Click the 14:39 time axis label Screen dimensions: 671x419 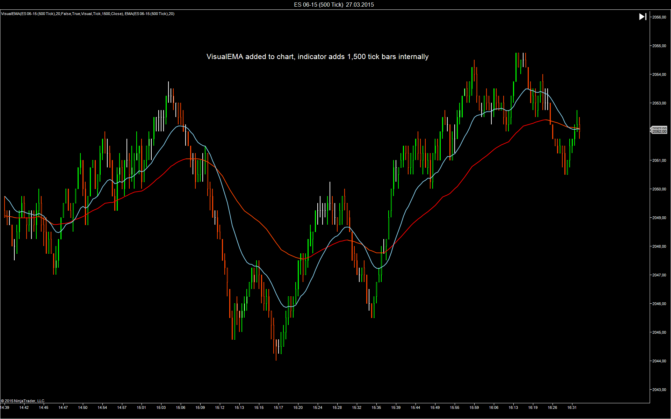(x=5, y=407)
